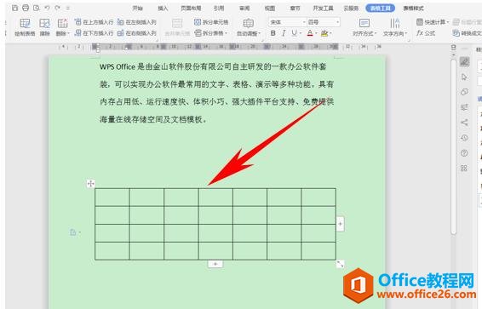Undo the last action

pyautogui.click(x=47, y=8)
